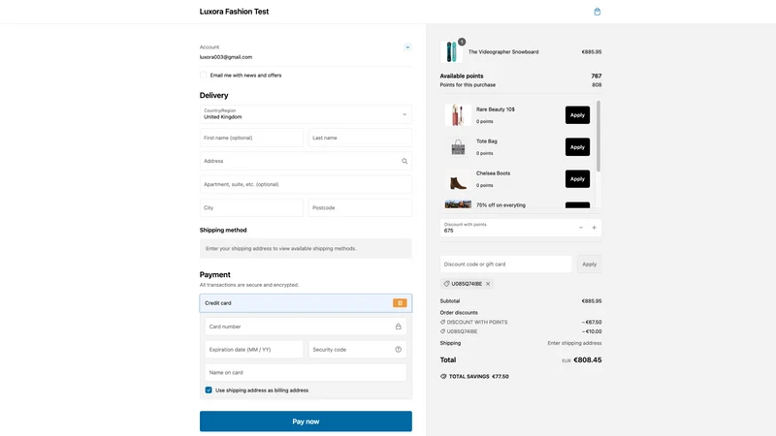The width and height of the screenshot is (776, 436).
Task: Apply the Rare Beauty 10$ reward
Action: pyautogui.click(x=577, y=115)
